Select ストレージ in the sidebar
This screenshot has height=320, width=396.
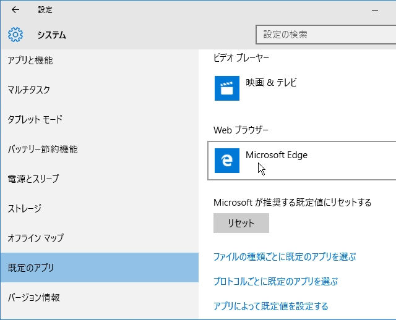100,208
